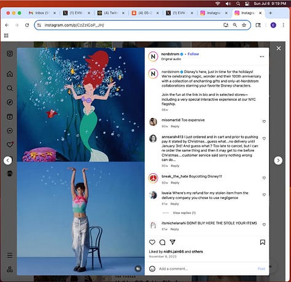Reply to itsmichelanahi's comment

point(174,229)
